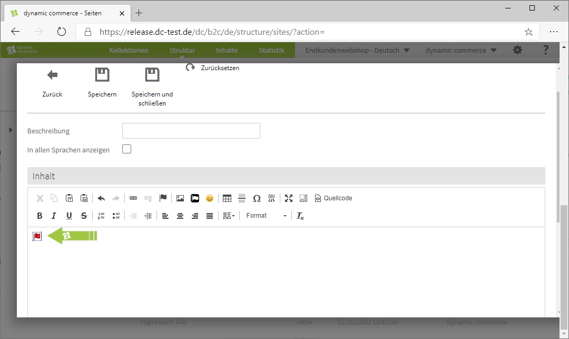Align text left
This screenshot has height=339, width=569.
[x=165, y=216]
